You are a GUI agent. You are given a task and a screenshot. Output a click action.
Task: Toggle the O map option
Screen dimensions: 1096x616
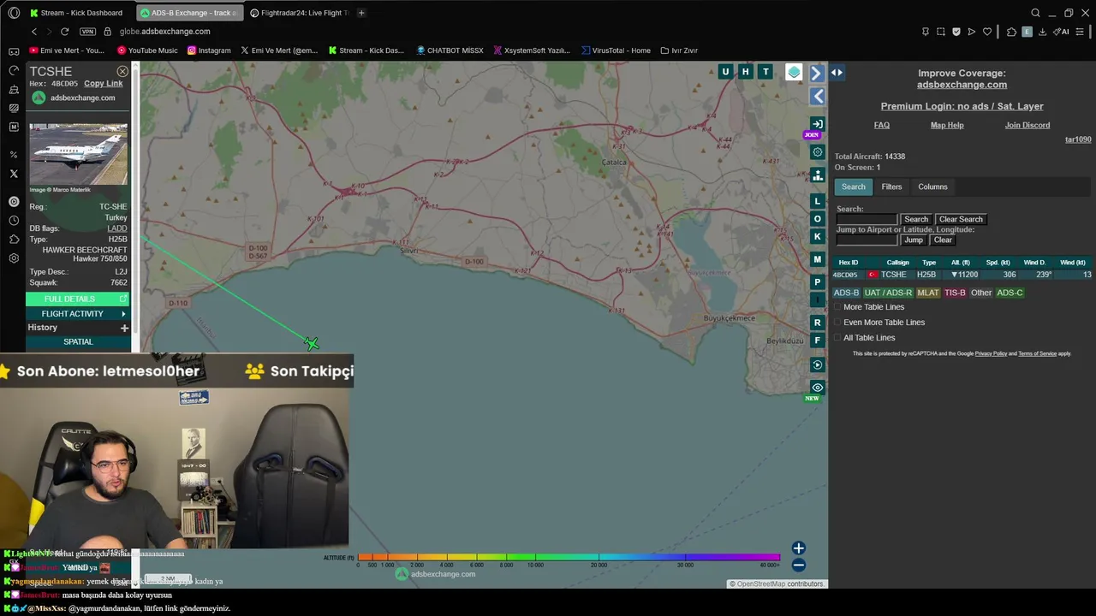(x=817, y=219)
